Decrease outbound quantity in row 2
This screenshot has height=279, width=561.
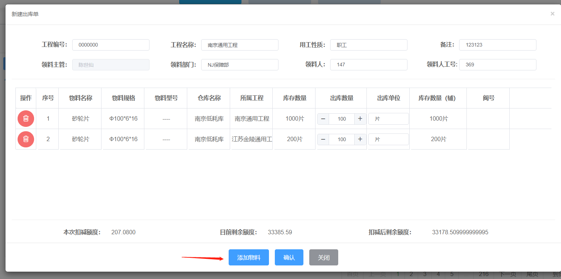point(323,139)
